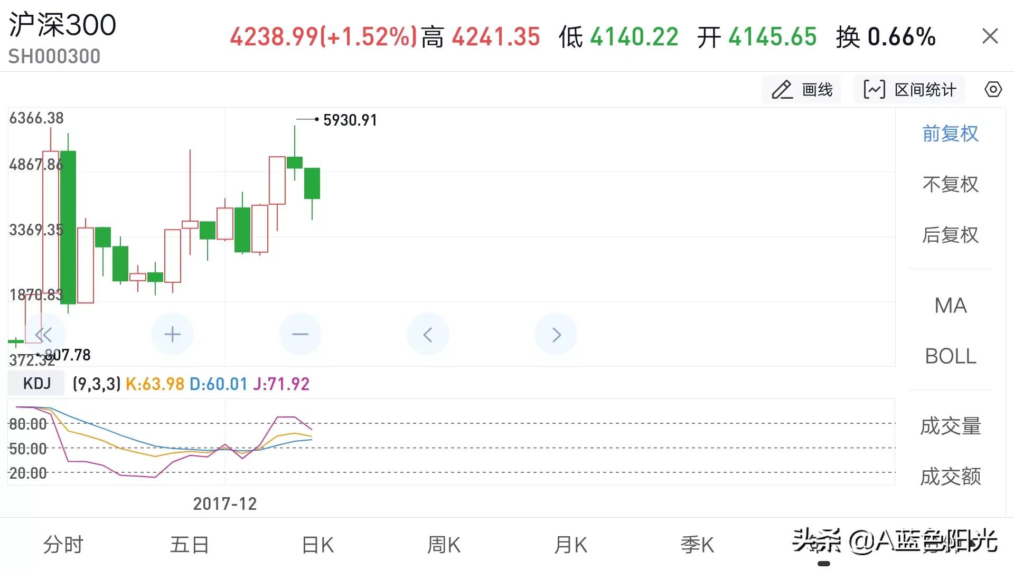Click the eye icon to adjust chart display

(993, 89)
